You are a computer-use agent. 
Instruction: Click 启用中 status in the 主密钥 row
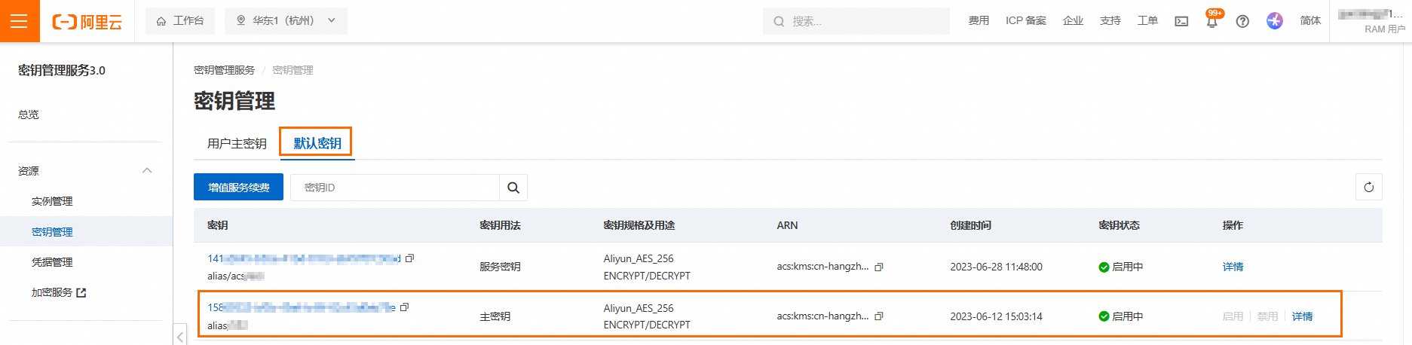tap(1121, 316)
